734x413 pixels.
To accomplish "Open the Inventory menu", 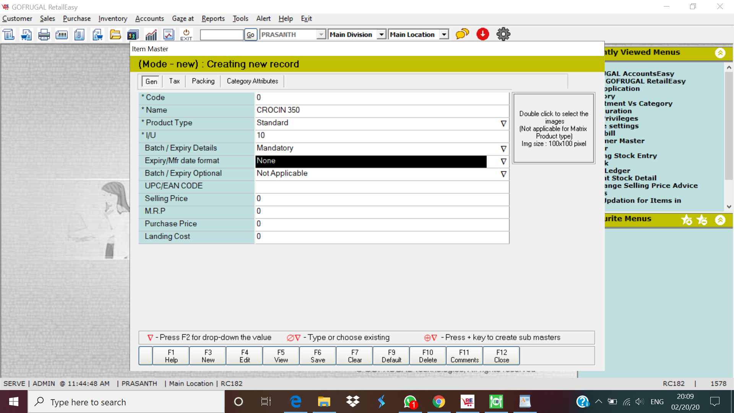I will click(112, 18).
